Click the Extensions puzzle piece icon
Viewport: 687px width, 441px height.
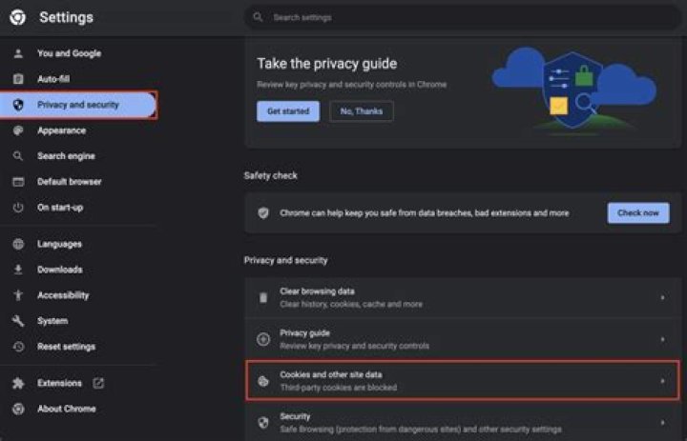[18, 383]
